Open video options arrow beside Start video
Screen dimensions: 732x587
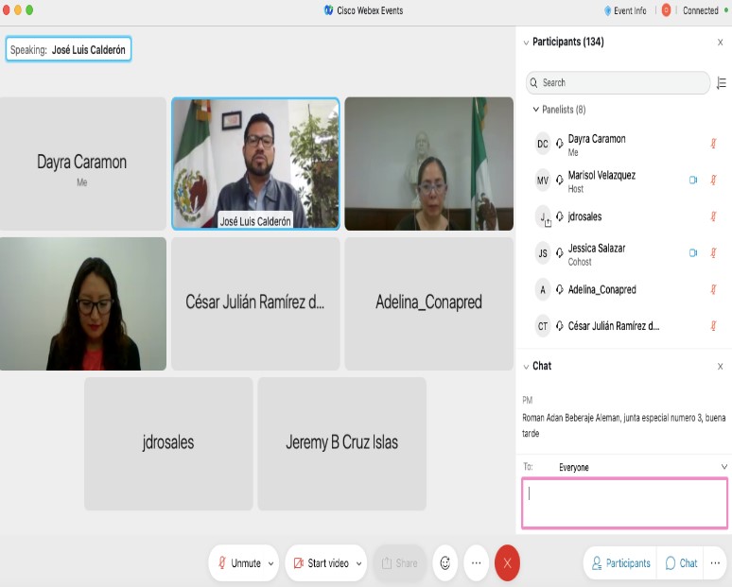point(359,563)
